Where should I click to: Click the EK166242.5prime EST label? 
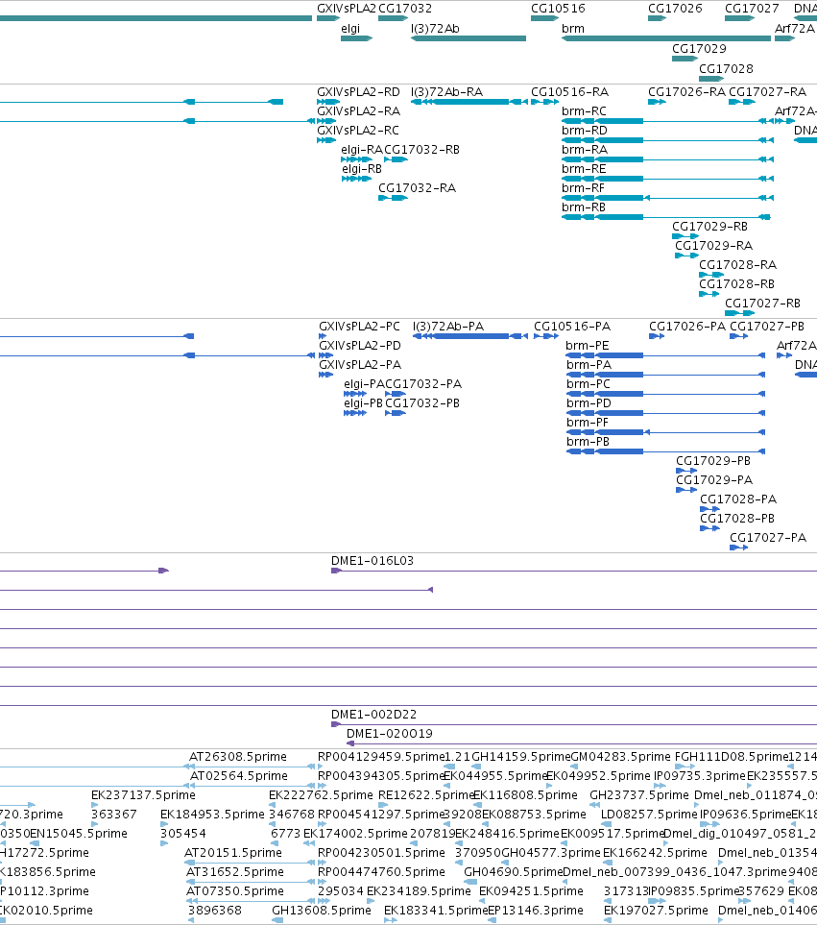[655, 853]
